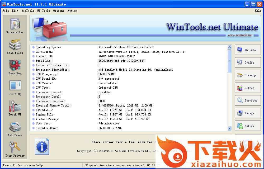The height and width of the screenshot is (169, 264).
Task: Click the Elapsed time status bar entry
Action: pos(122,166)
